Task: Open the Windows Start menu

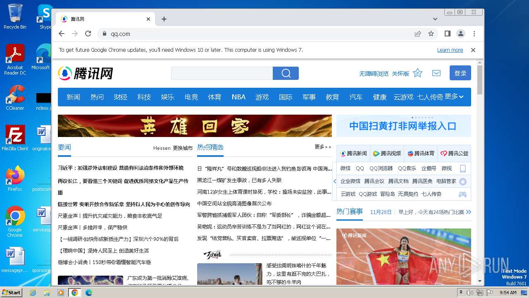Action: coord(11,292)
